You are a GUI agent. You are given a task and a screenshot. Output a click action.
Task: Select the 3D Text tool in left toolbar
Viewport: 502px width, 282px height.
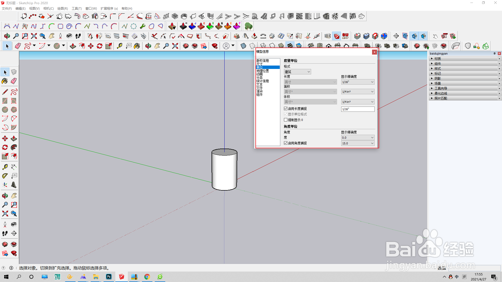(x=14, y=185)
